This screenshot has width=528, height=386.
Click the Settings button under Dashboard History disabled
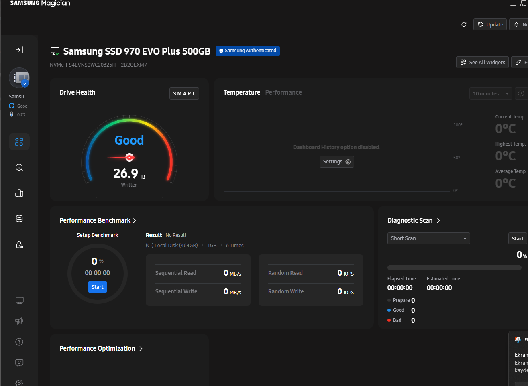(x=337, y=162)
